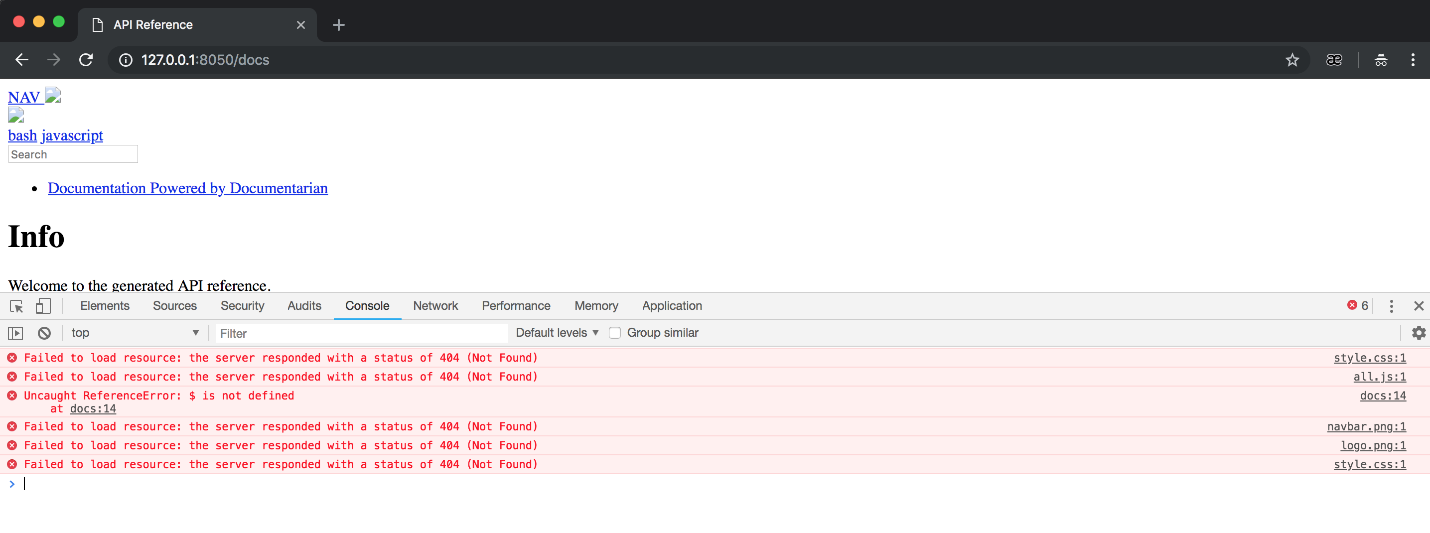Select the javascript language link
The width and height of the screenshot is (1430, 533).
click(x=72, y=135)
